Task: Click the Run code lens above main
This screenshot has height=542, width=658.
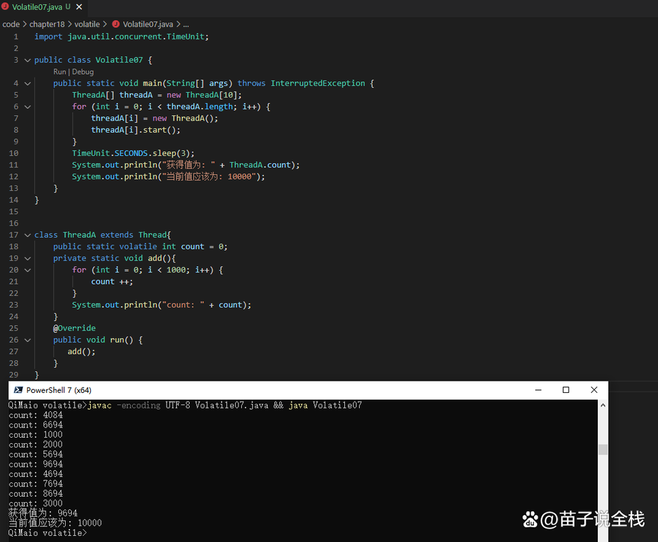Action: 60,71
